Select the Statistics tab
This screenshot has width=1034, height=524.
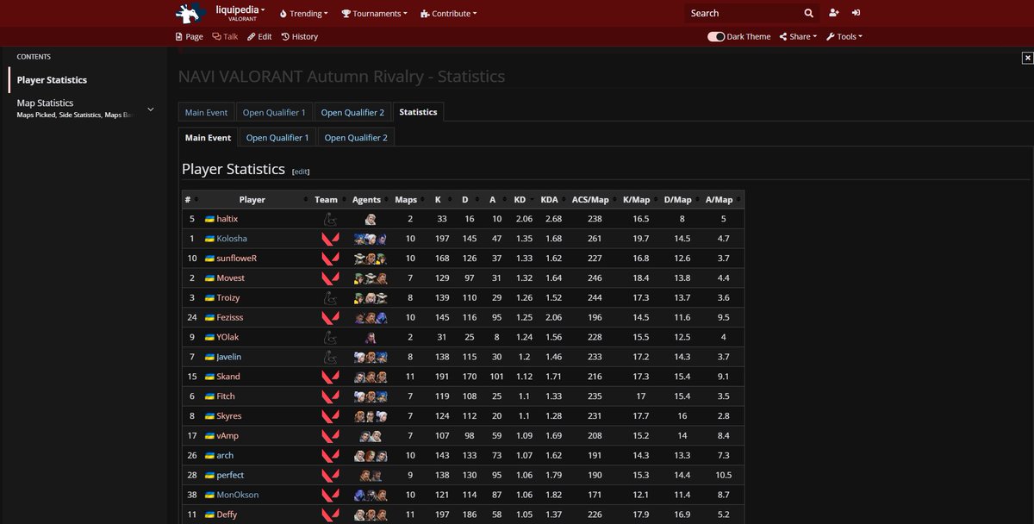(x=418, y=112)
